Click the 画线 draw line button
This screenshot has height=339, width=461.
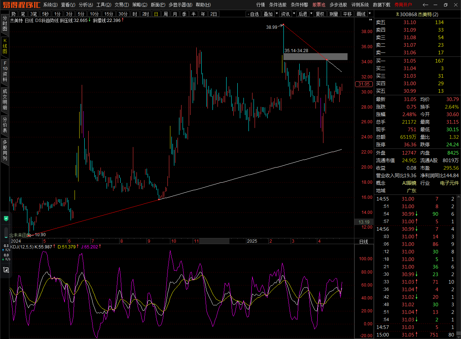361,14
